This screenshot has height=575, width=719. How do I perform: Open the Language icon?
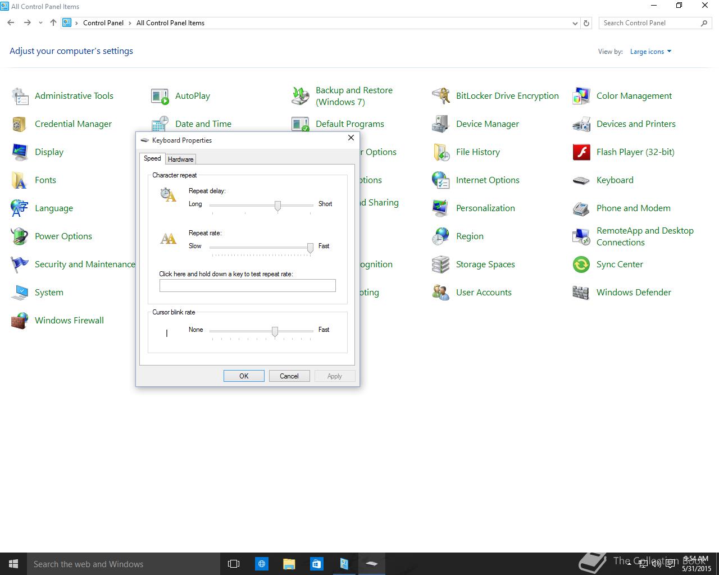(20, 208)
